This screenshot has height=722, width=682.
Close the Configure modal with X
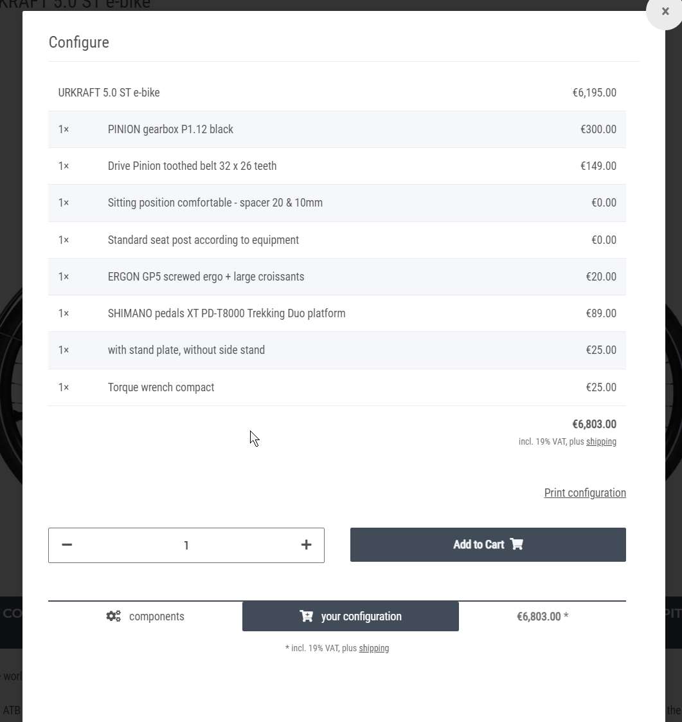[665, 12]
